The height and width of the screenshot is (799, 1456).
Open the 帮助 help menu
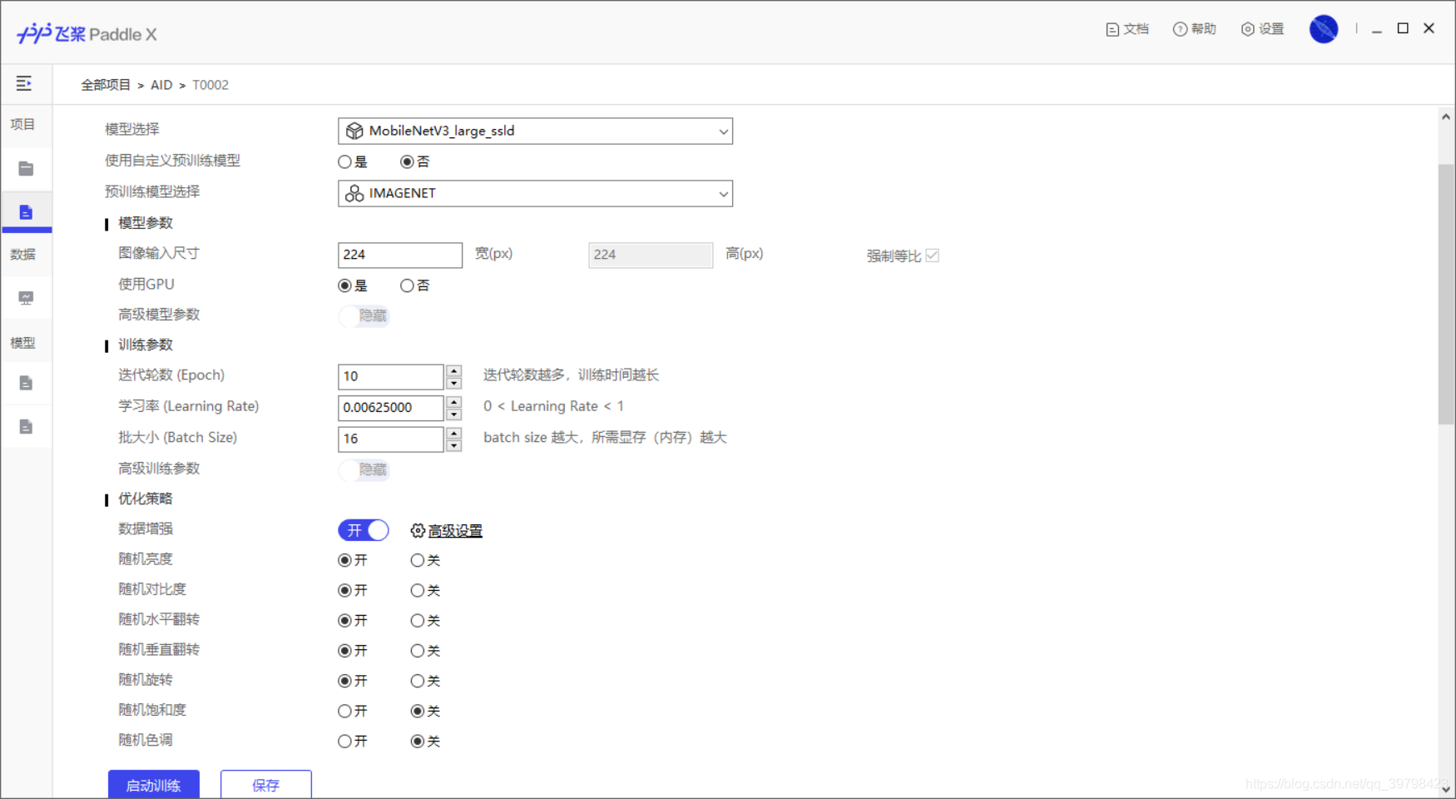1195,29
